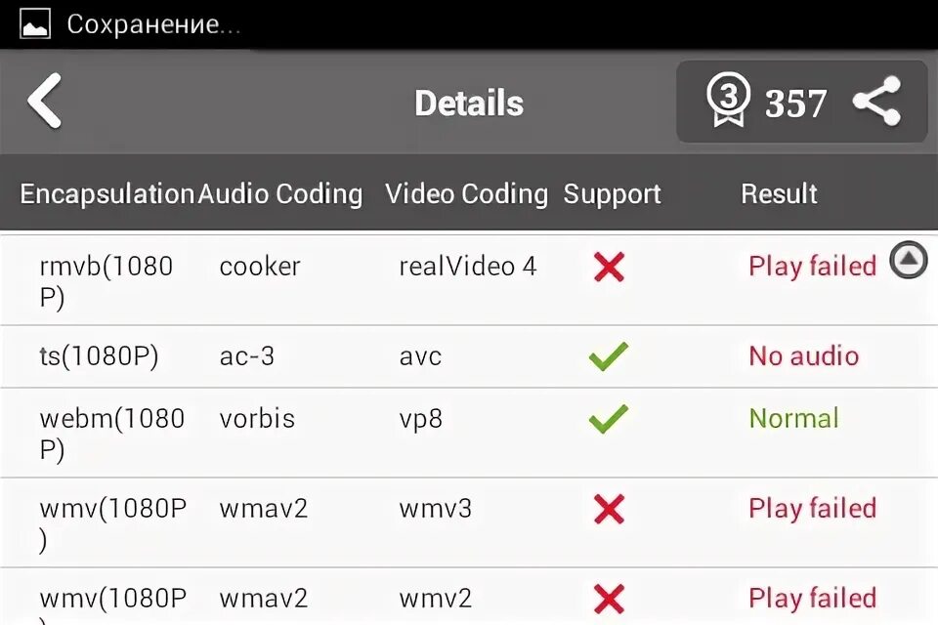Tap the Support column header
The width and height of the screenshot is (938, 625).
612,193
